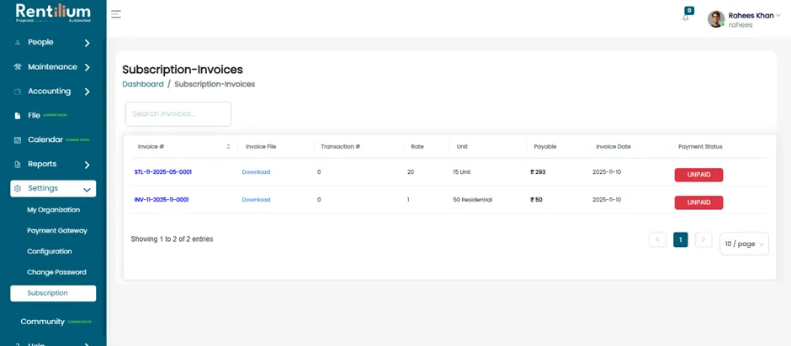Click the Calendar icon in sidebar
The height and width of the screenshot is (346, 791).
18,140
